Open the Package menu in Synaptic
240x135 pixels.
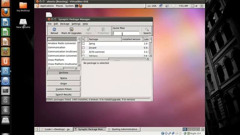tap(65, 24)
